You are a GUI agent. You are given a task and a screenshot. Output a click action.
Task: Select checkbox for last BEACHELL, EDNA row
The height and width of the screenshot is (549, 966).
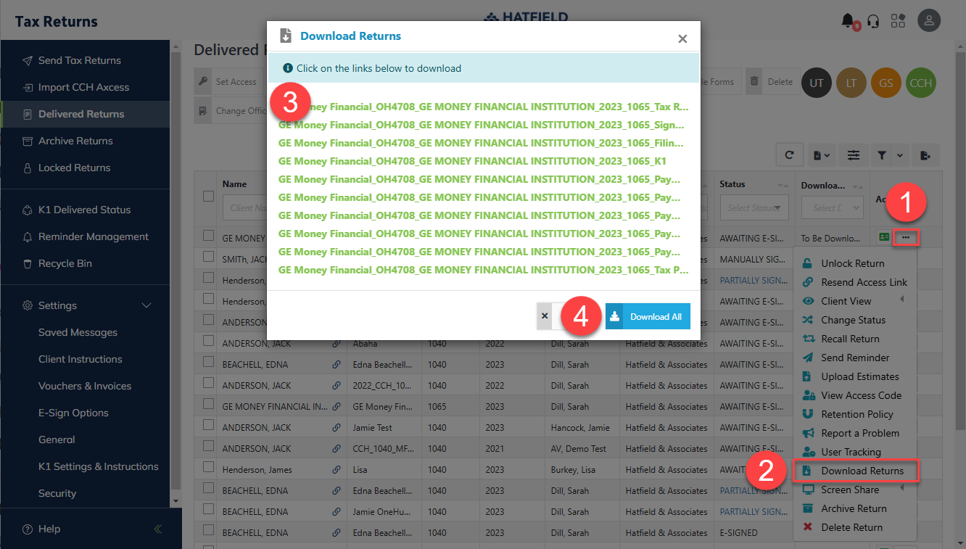(x=209, y=532)
